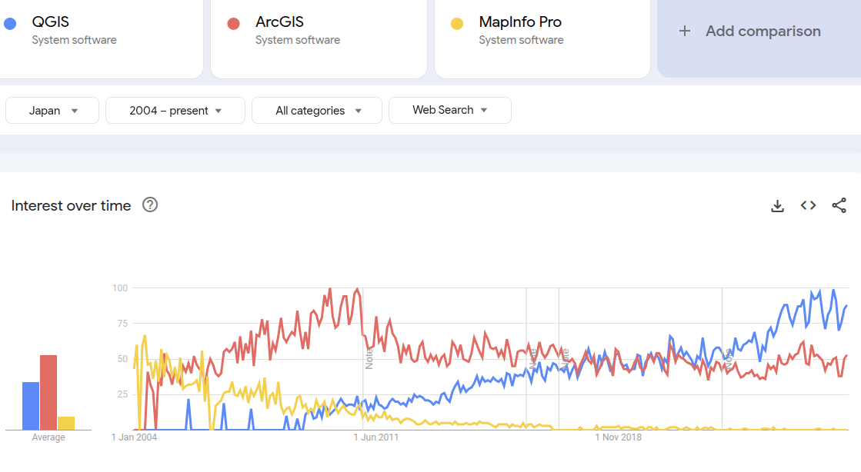The height and width of the screenshot is (472, 861).
Task: Download the interest over time data
Action: tap(777, 205)
